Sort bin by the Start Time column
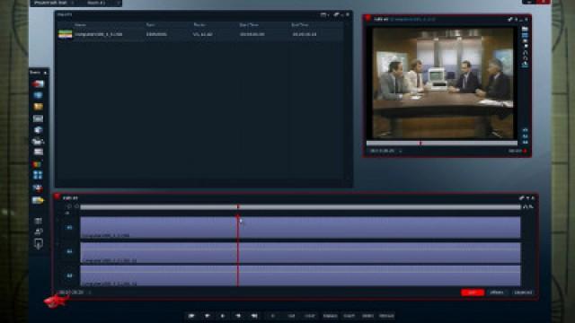 pyautogui.click(x=249, y=25)
